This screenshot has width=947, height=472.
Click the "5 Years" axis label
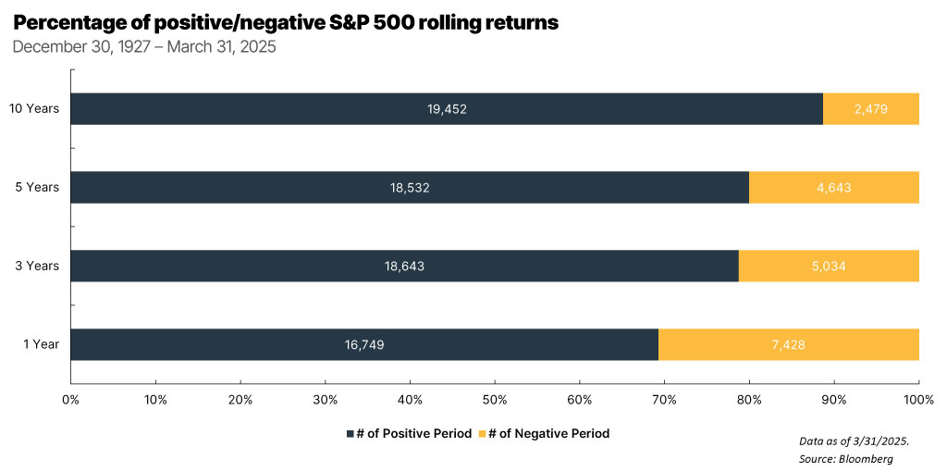[x=37, y=187]
